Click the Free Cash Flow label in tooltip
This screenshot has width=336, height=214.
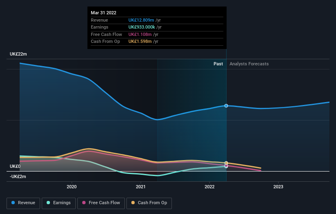pos(106,34)
